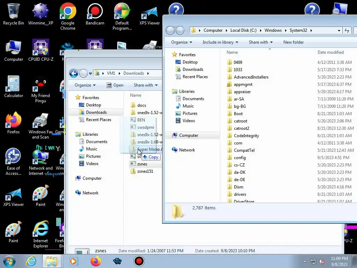357x268 pixels.
Task: Click Windows in the System32 address path
Action: tap(273, 30)
